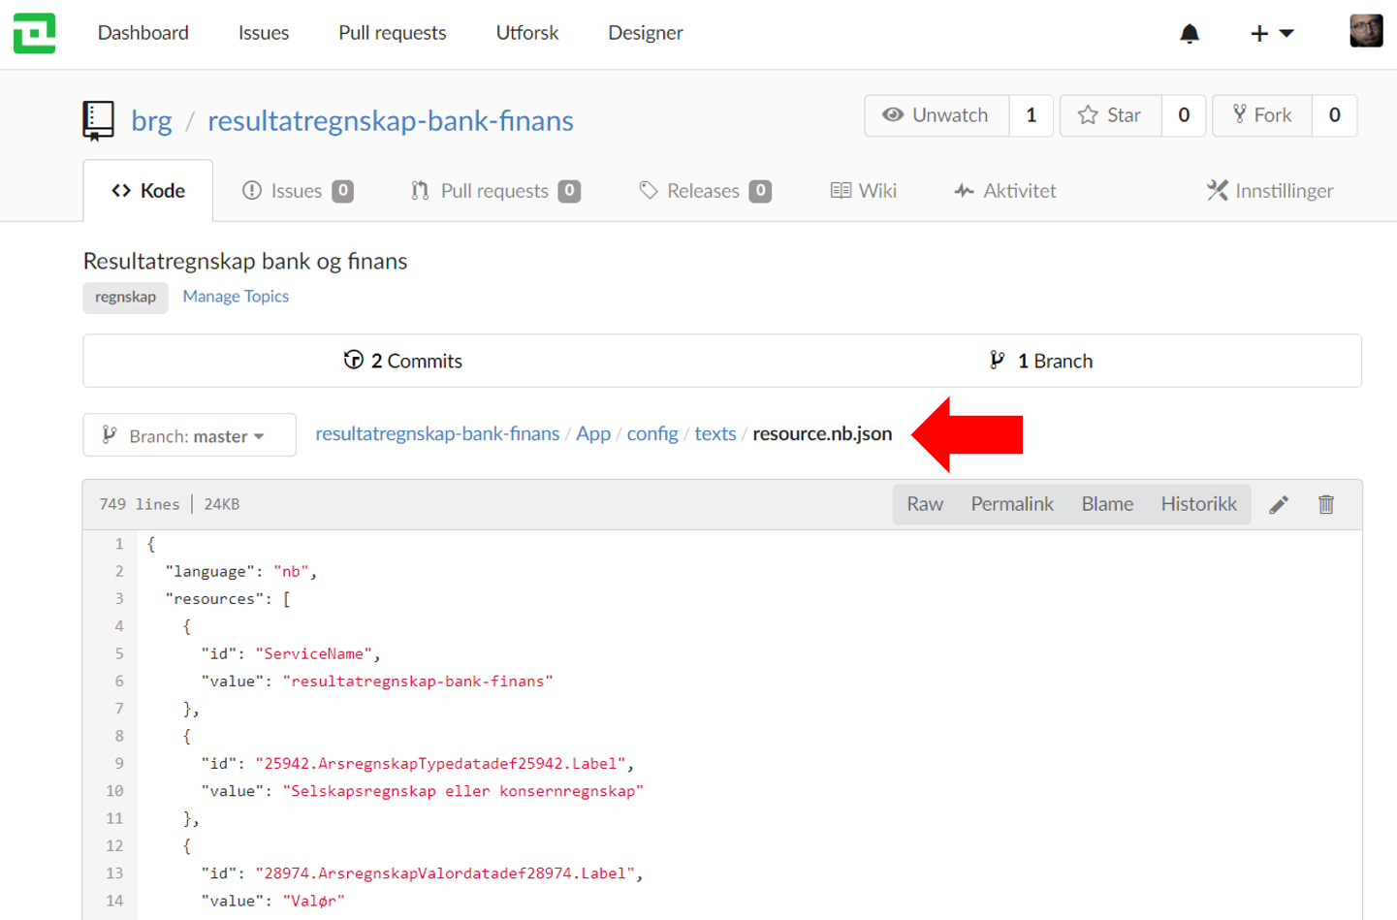Star the repository
The width and height of the screenshot is (1397, 920).
point(1111,115)
